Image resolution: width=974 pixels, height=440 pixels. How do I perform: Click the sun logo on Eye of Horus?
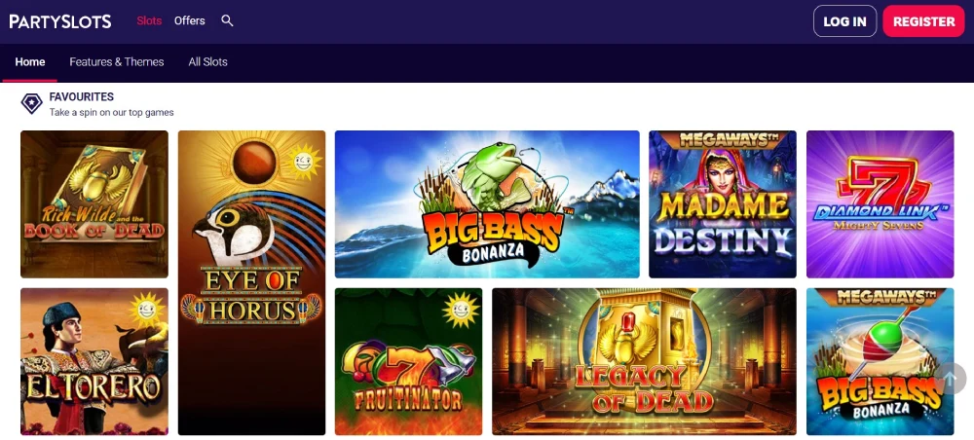coord(306,162)
